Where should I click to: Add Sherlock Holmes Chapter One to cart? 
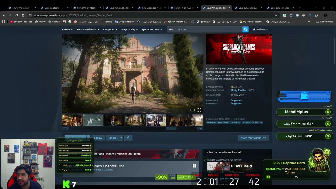(x=186, y=177)
